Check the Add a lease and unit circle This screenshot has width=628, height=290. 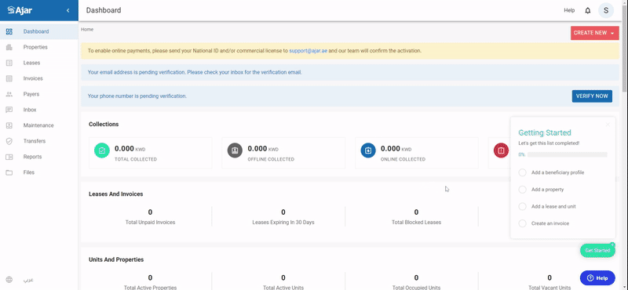point(522,207)
